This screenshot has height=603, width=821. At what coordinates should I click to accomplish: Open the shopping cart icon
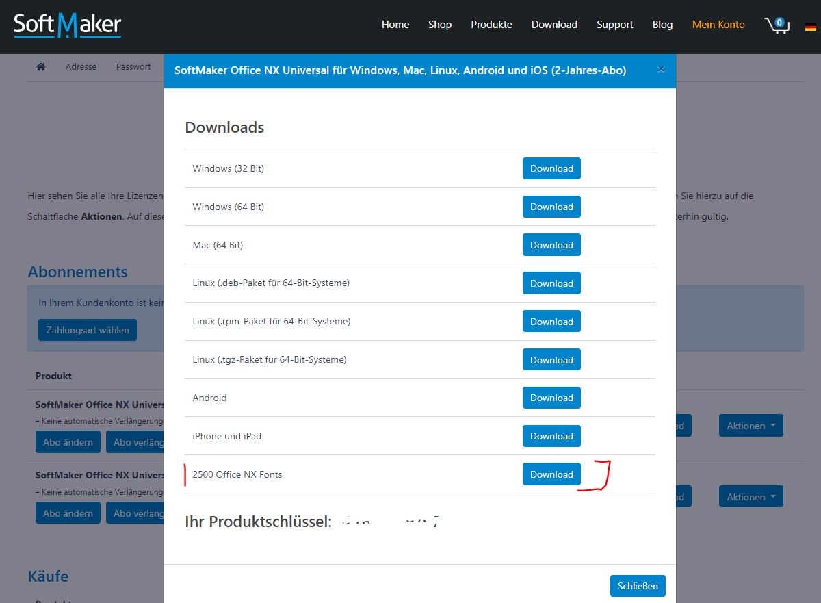(x=777, y=25)
